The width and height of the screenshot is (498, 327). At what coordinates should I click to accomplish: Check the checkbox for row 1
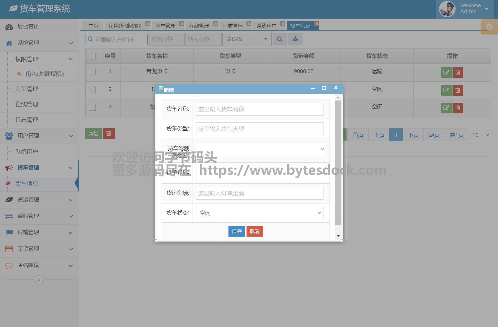click(x=92, y=72)
